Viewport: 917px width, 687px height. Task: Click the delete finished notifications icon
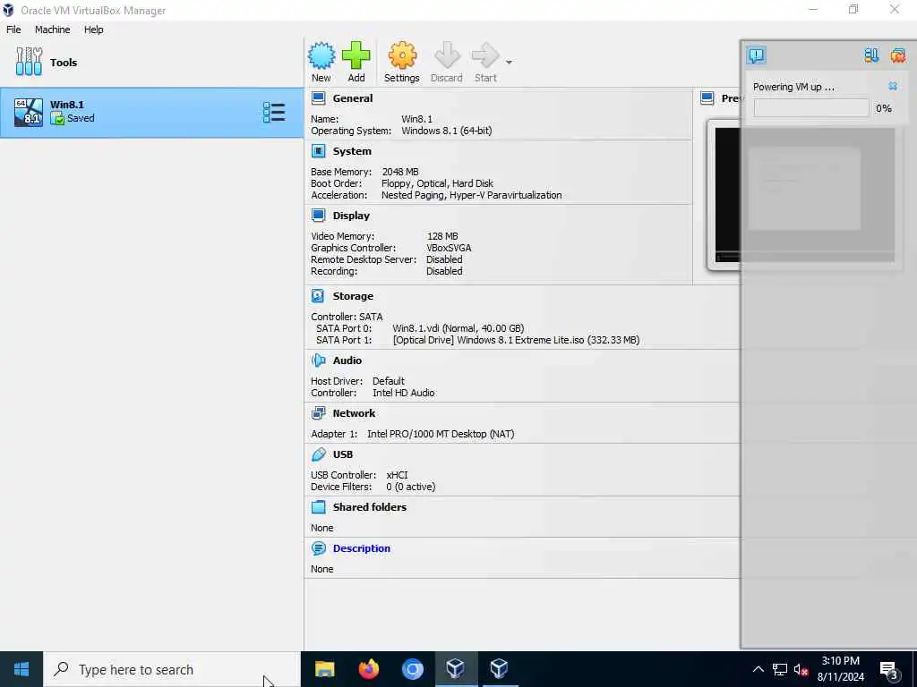pyautogui.click(x=897, y=55)
